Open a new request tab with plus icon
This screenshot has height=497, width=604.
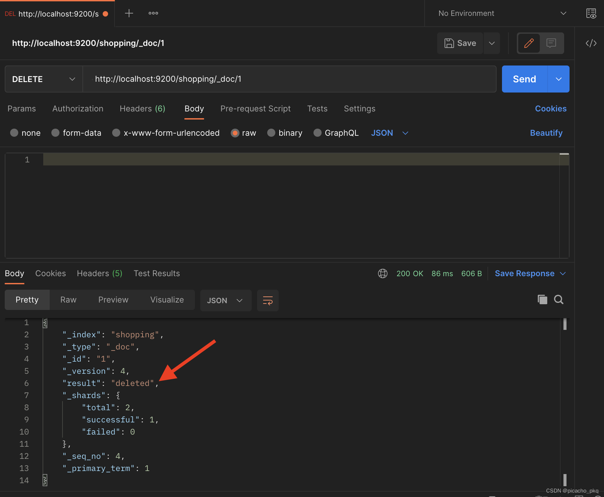click(x=129, y=14)
